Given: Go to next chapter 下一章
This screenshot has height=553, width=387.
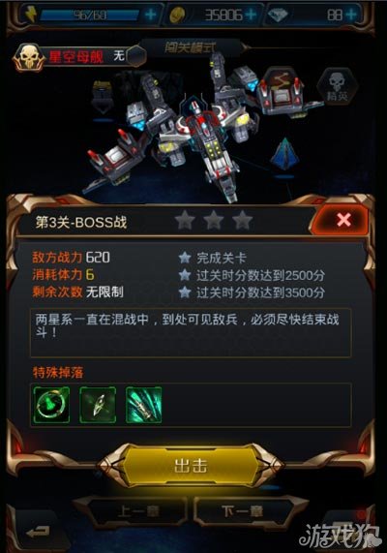Looking at the screenshot, I should click(243, 511).
